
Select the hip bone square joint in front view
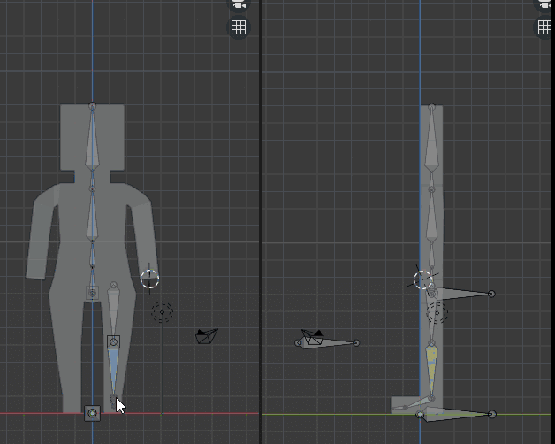click(x=93, y=293)
